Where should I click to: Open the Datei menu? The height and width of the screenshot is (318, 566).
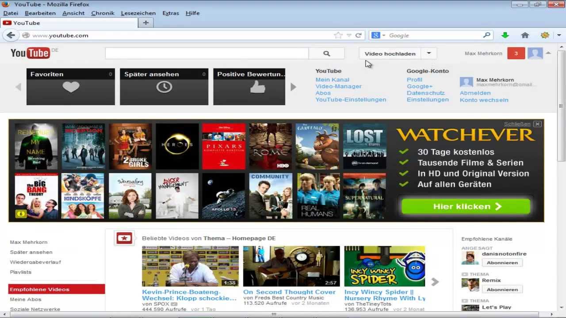[x=11, y=13]
